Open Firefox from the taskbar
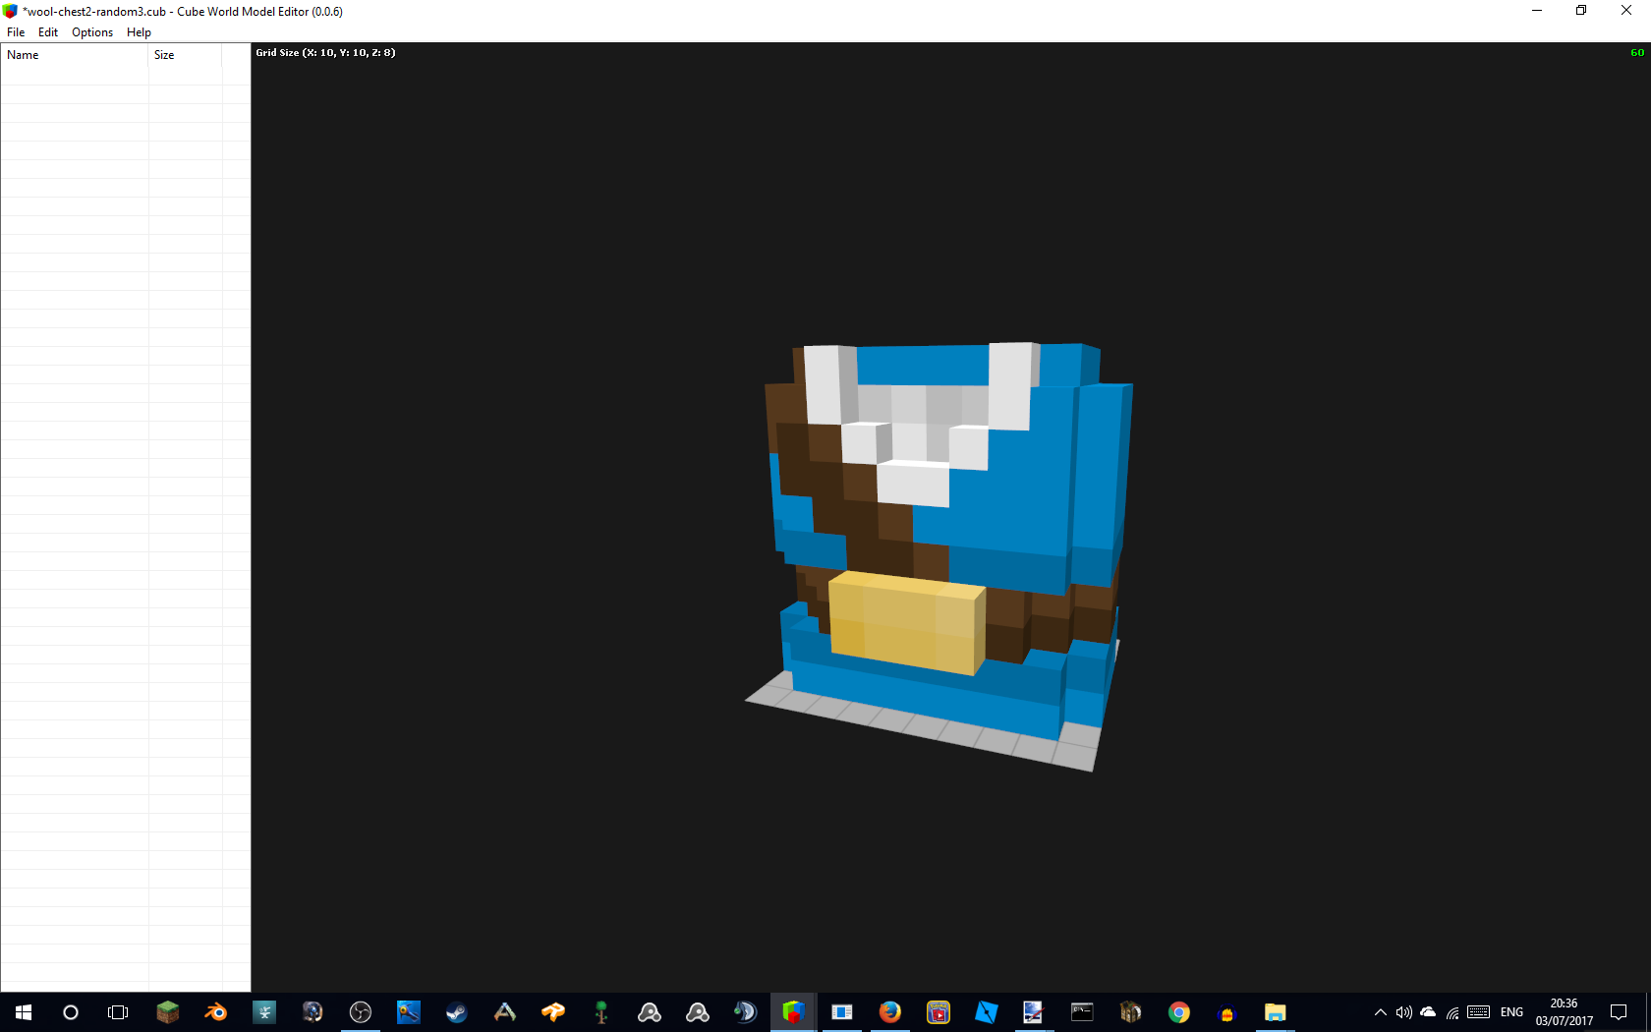 (x=889, y=1012)
